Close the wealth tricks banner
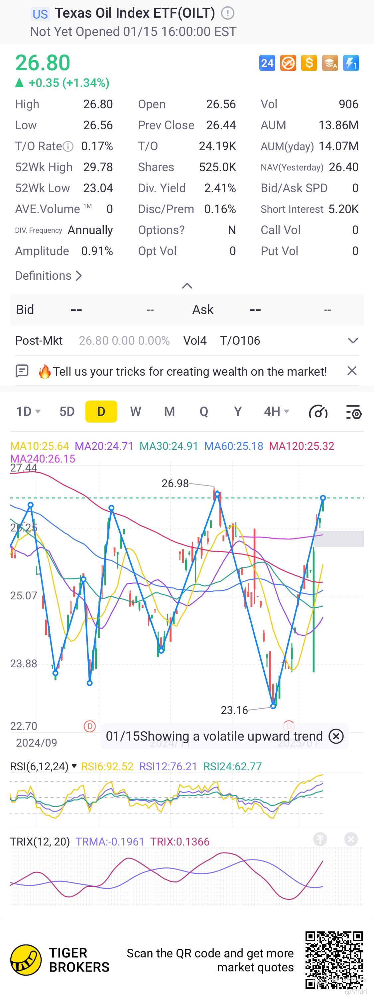Viewport: 374px width, 1000px height. coord(352,371)
